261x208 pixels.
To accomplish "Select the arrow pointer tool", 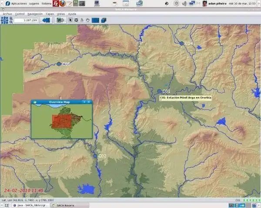I will tap(70, 20).
